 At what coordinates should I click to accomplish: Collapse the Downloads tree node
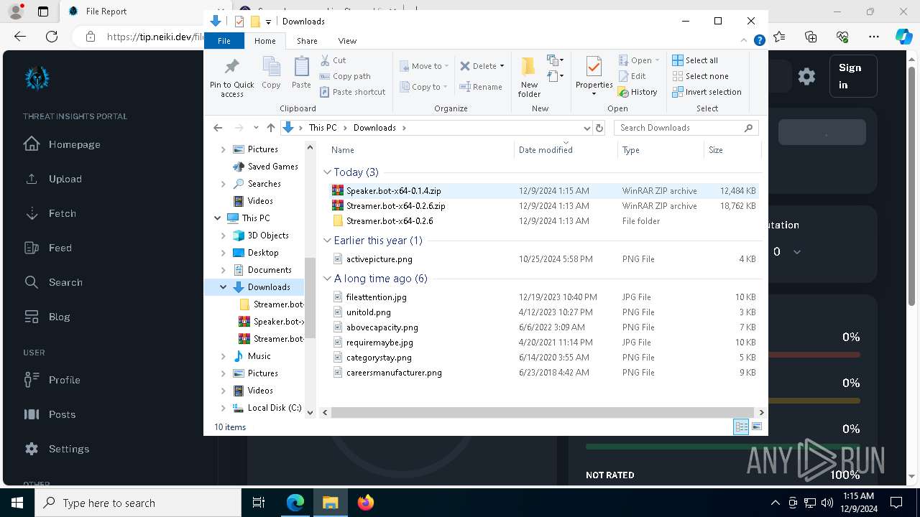coord(223,287)
